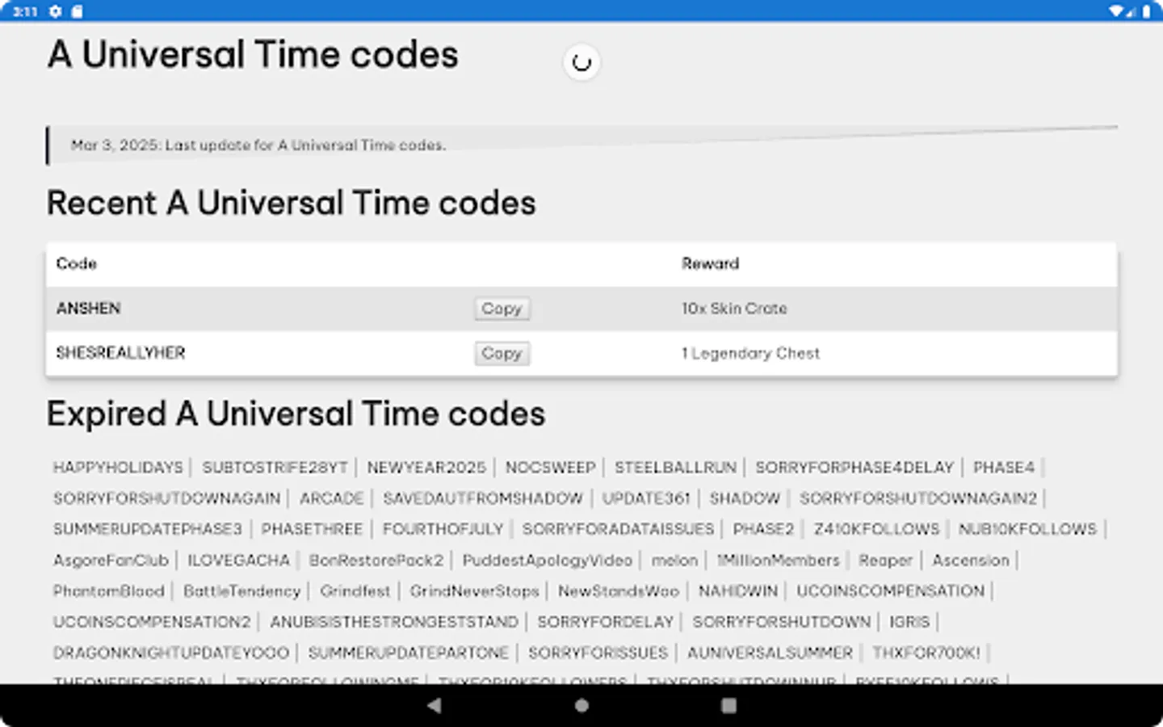Select expired code PhantomBlood
The height and width of the screenshot is (727, 1163).
coord(109,590)
